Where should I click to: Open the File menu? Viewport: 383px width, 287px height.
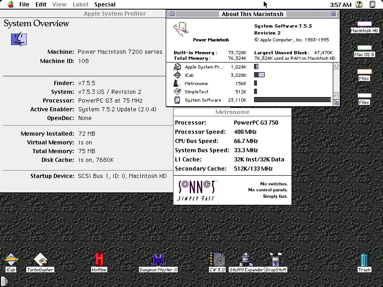(24, 5)
